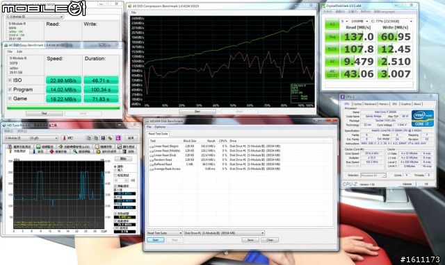Click the purple download arrow icon in HD Tune
445x265 pixels.
118,138
